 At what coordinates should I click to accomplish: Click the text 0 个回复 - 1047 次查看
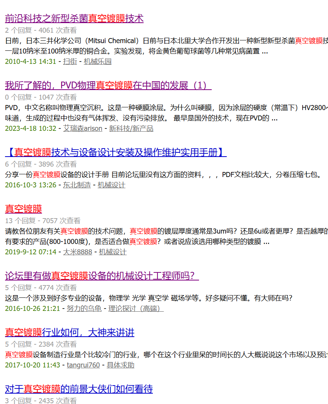click(x=41, y=97)
